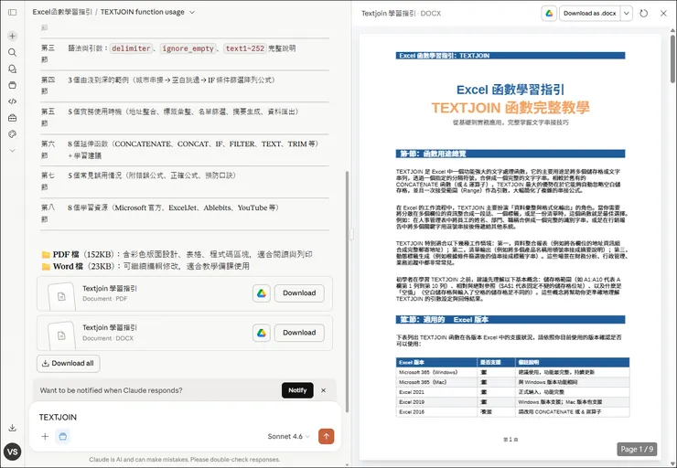Click the Excel 2016 table row

click(512, 412)
